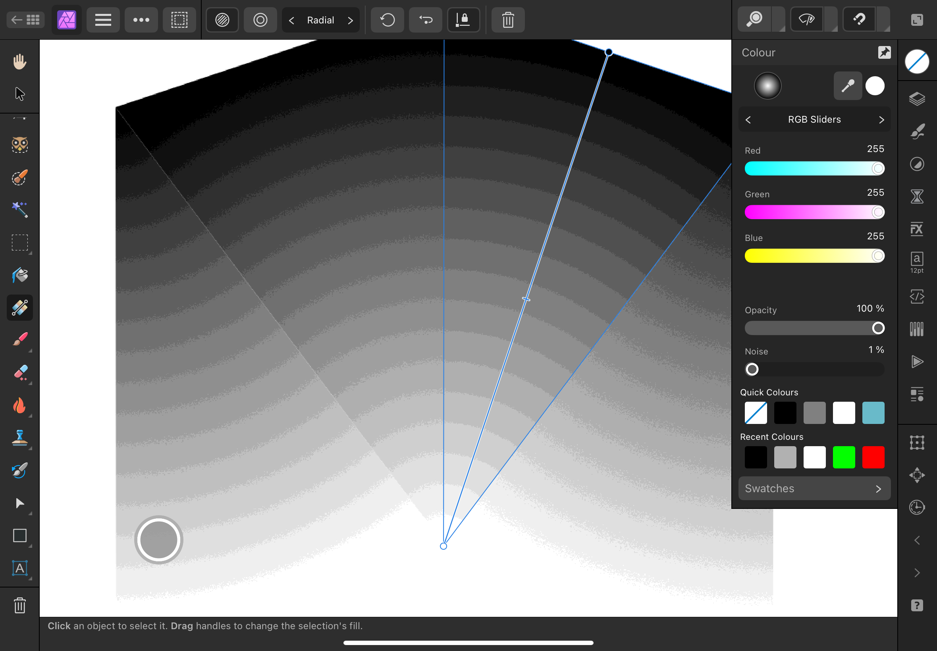Expand the zoom options corner arrow
Viewport: 937px width, 651px height.
point(779,19)
